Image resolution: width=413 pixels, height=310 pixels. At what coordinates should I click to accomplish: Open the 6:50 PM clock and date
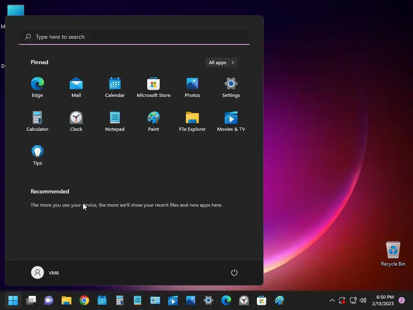click(383, 300)
